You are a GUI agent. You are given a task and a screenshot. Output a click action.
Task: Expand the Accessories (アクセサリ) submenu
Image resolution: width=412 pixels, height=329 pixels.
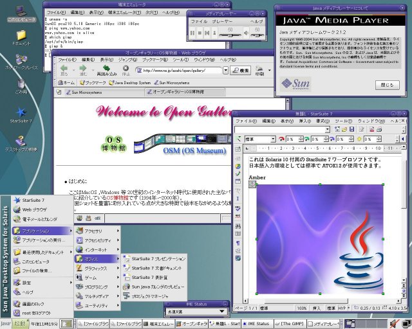coord(97,231)
